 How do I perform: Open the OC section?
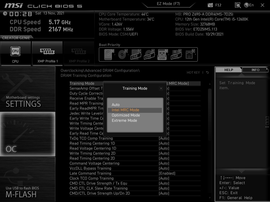point(27,134)
